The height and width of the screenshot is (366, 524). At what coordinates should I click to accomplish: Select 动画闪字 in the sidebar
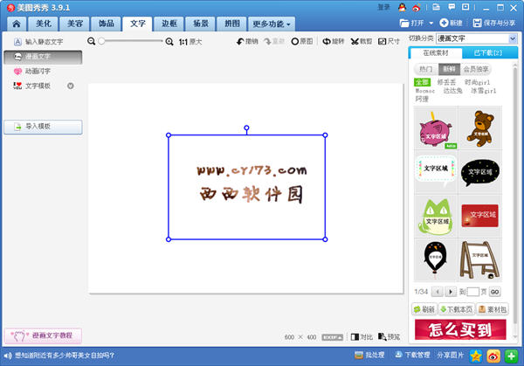[43, 72]
